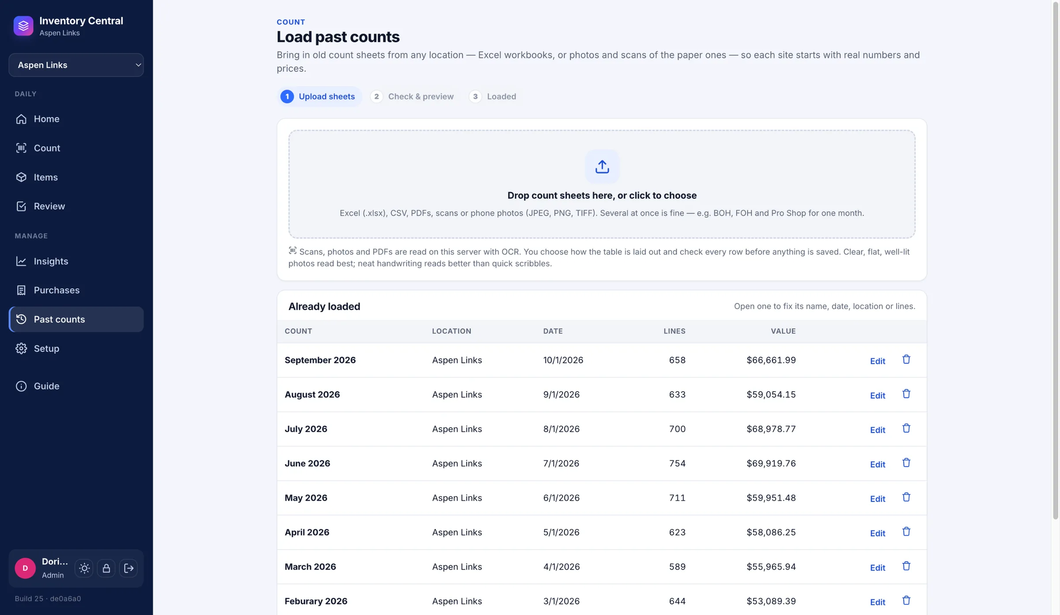Click the Inventory Central logo icon
This screenshot has height=615, width=1060.
[x=23, y=26]
